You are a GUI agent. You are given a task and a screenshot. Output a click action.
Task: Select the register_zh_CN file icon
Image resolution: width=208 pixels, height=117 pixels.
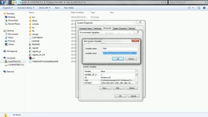[x=30, y=55]
